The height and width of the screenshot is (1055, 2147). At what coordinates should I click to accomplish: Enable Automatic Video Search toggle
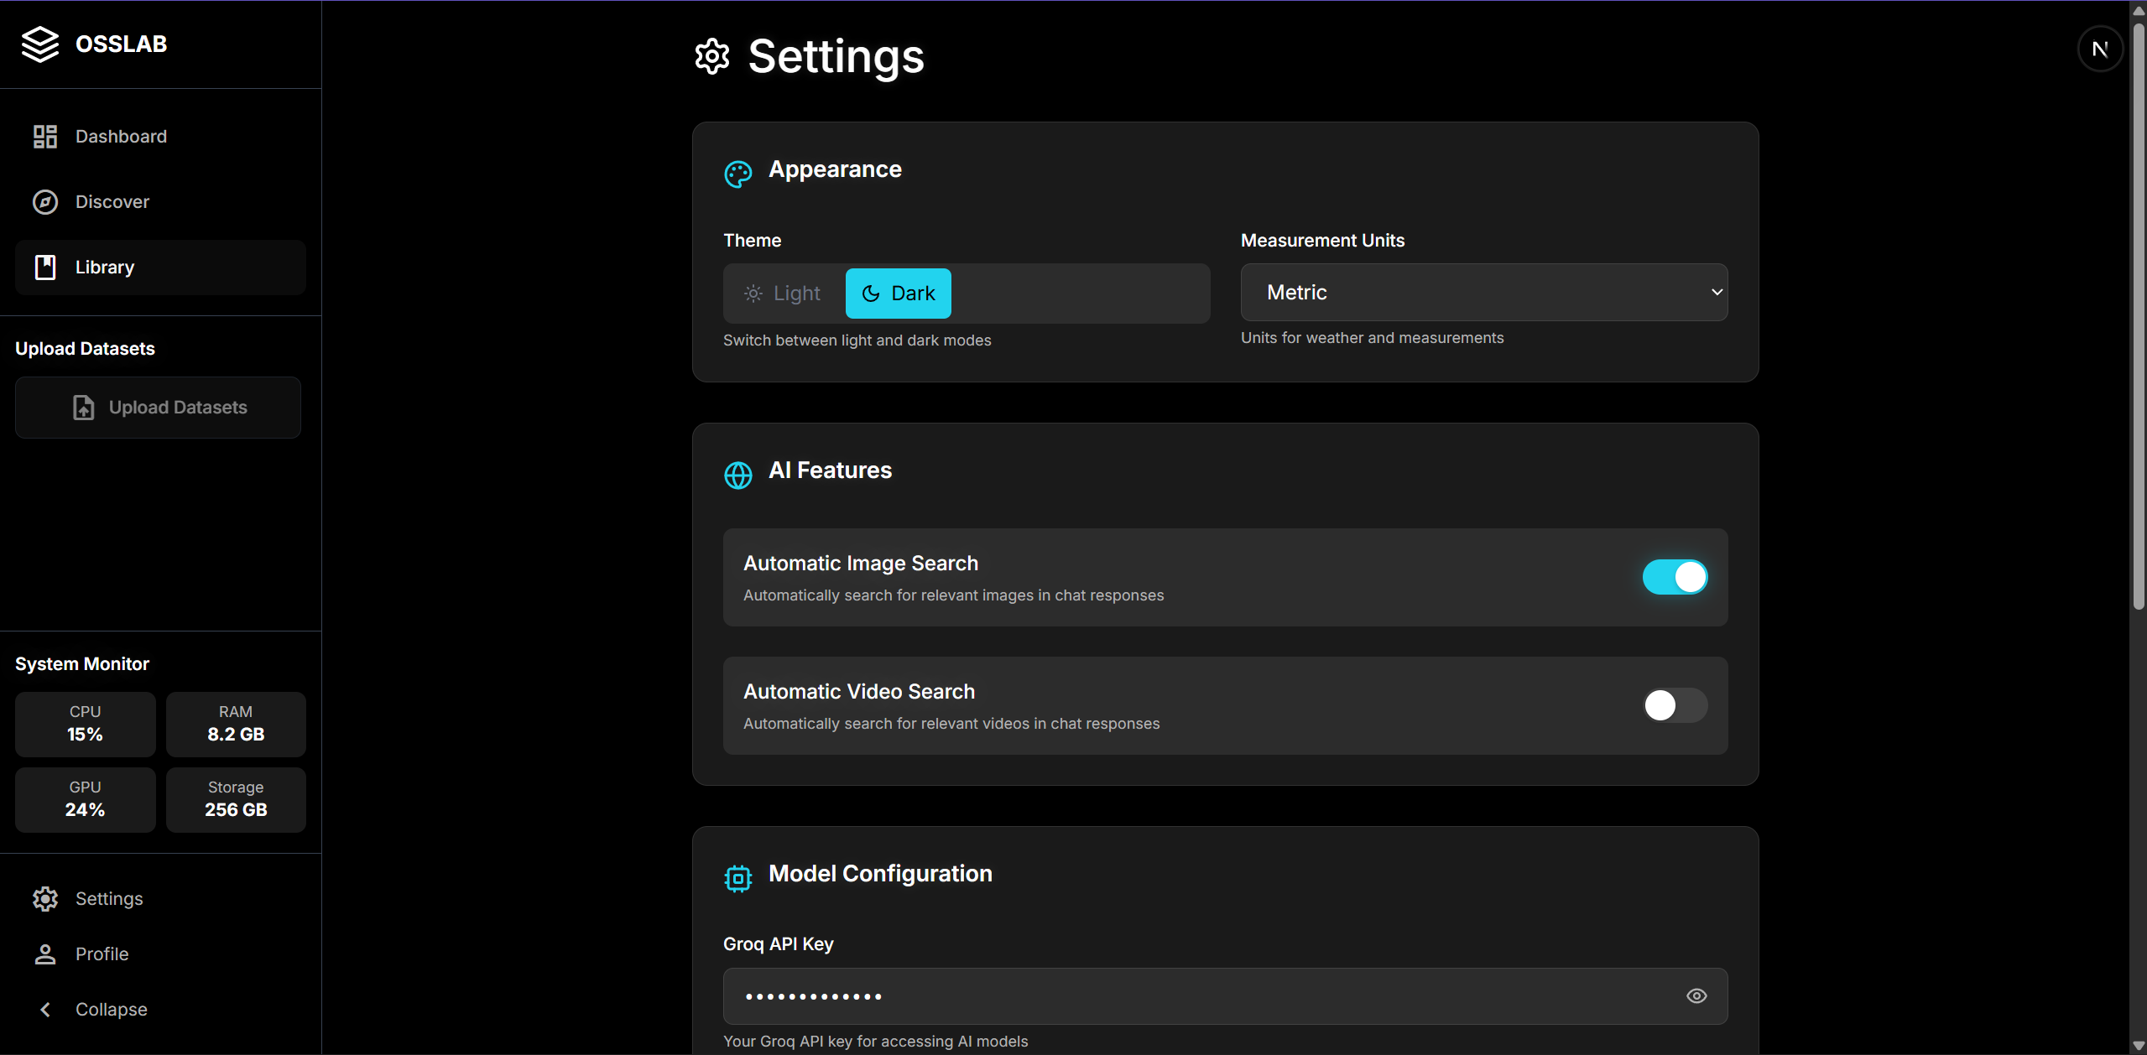point(1674,705)
